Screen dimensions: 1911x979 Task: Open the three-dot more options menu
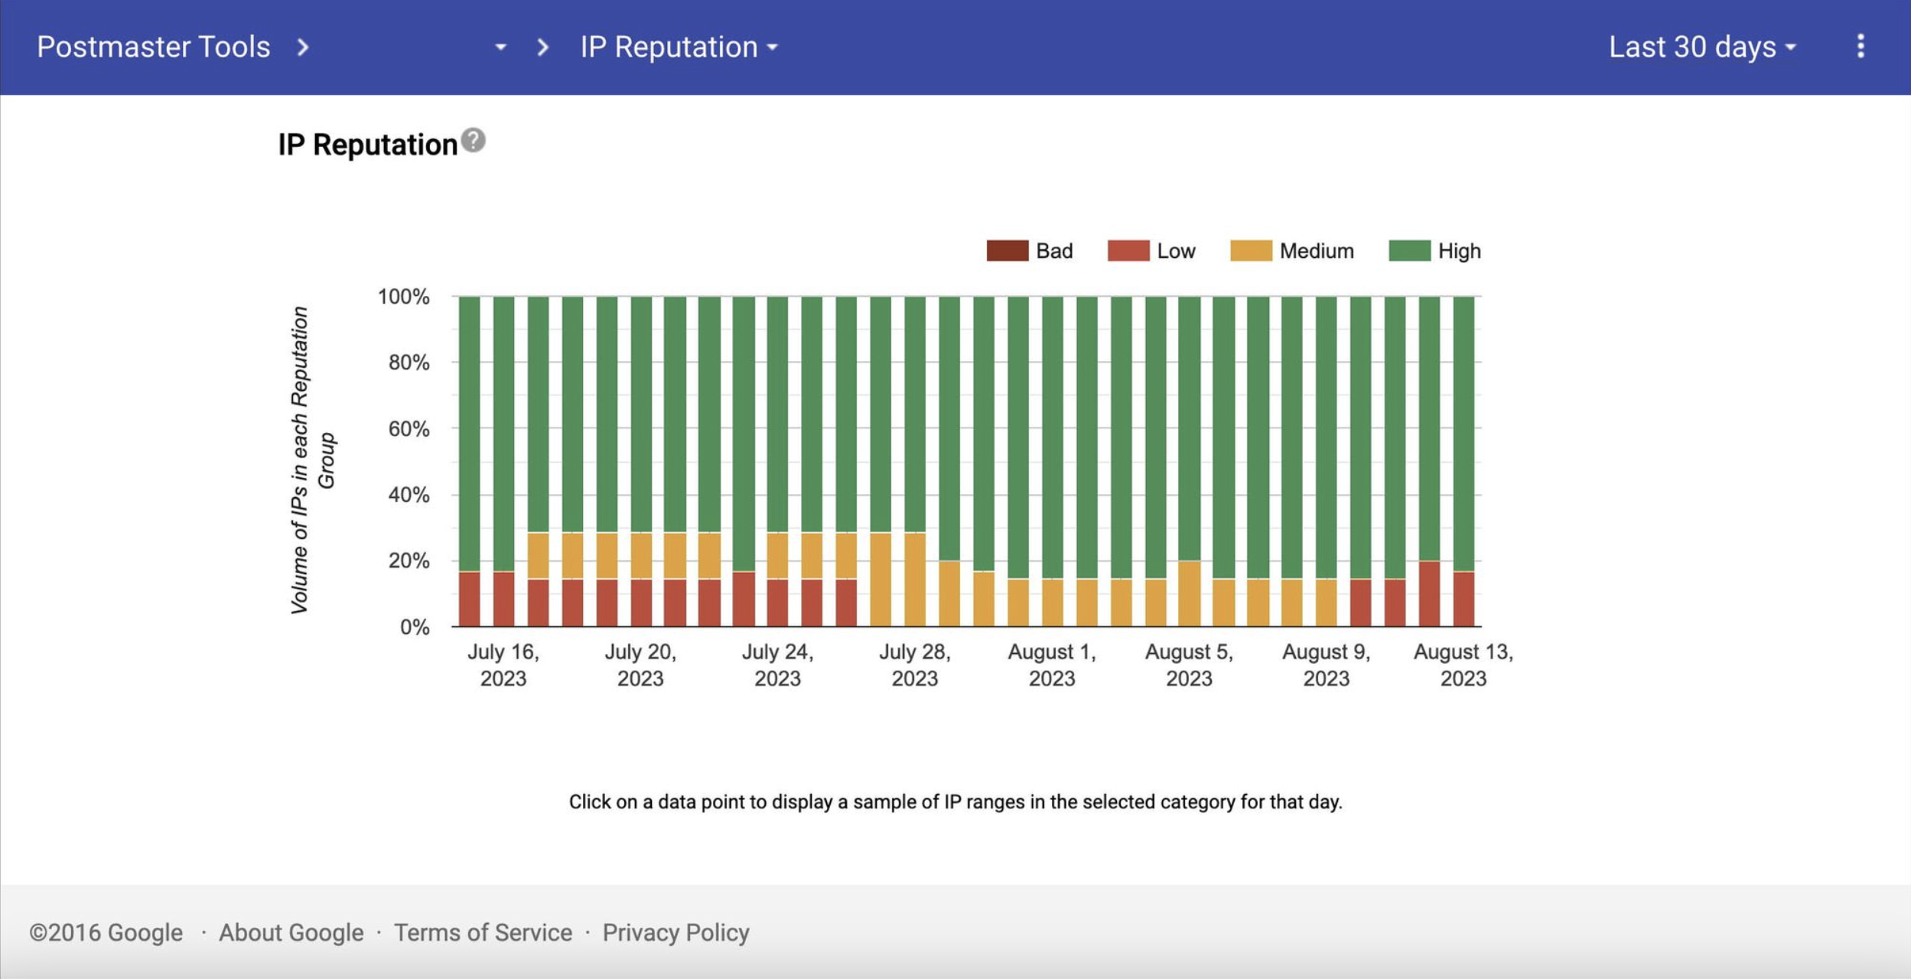[1861, 47]
